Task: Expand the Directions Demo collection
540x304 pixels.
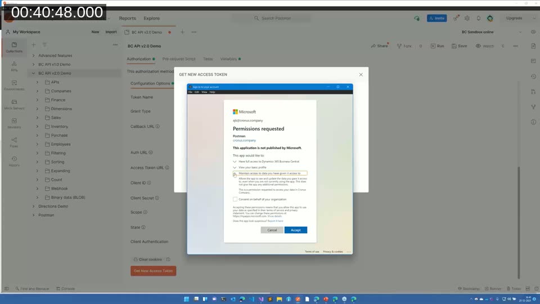Action: coord(33,206)
